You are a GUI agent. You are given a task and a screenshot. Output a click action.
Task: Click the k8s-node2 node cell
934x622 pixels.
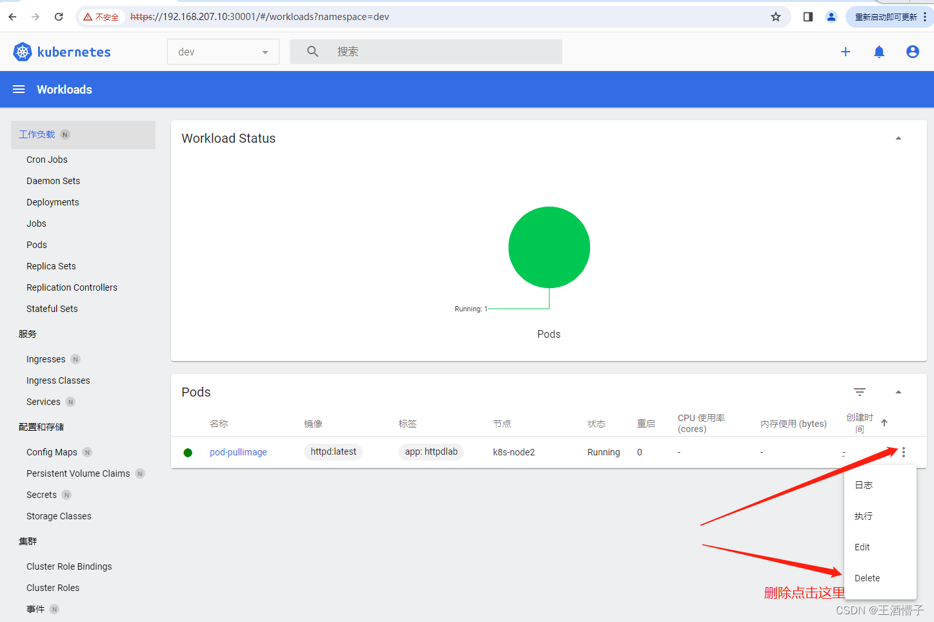tap(514, 452)
